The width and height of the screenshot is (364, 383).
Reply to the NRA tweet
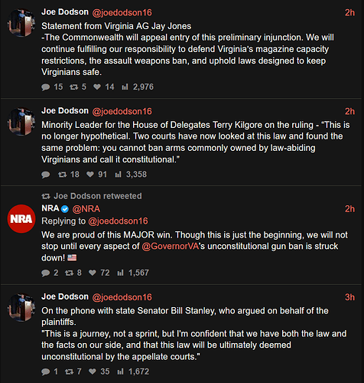click(x=46, y=273)
